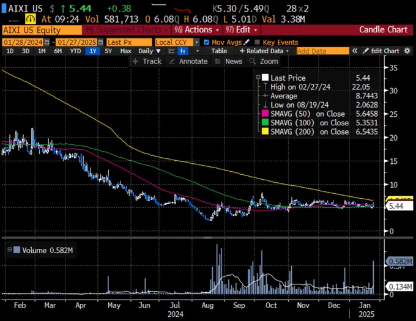Click the Average value 8.7443
416x321 pixels.
click(366, 96)
